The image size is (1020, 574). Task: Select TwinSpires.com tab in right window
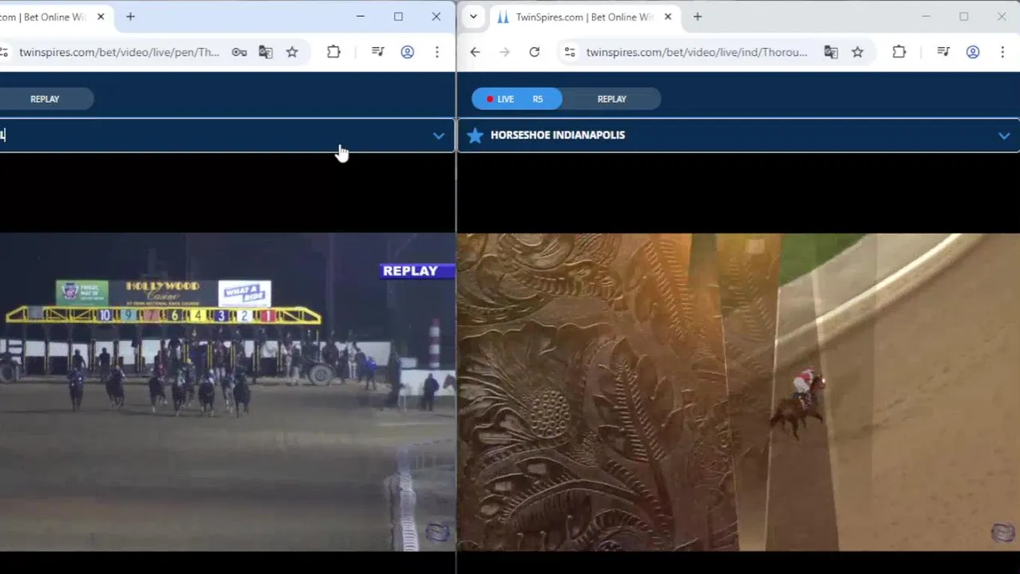583,17
